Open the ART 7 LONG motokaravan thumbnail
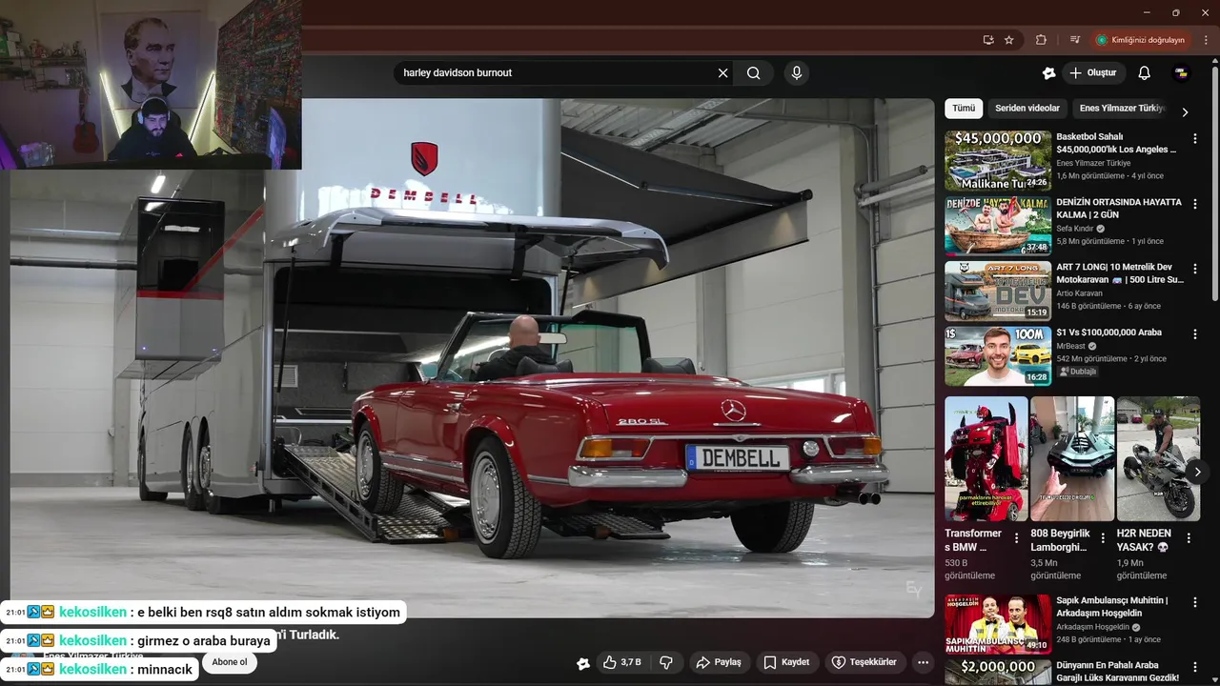 [x=998, y=291]
